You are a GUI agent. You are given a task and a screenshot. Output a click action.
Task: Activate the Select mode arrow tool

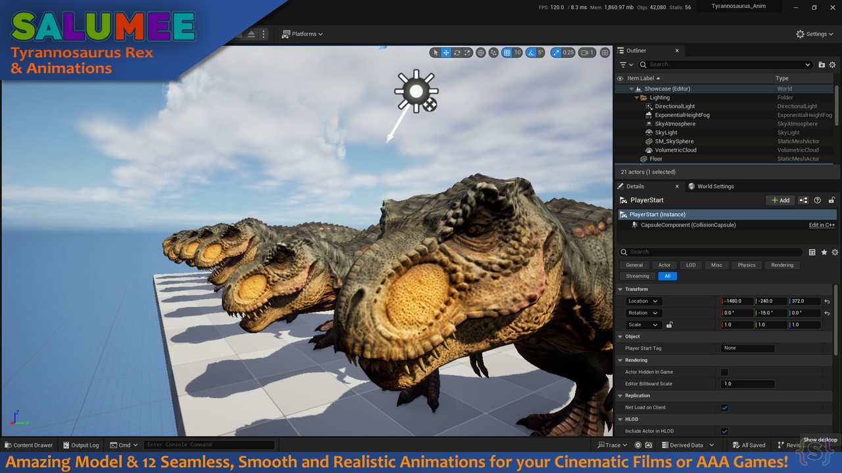click(435, 53)
